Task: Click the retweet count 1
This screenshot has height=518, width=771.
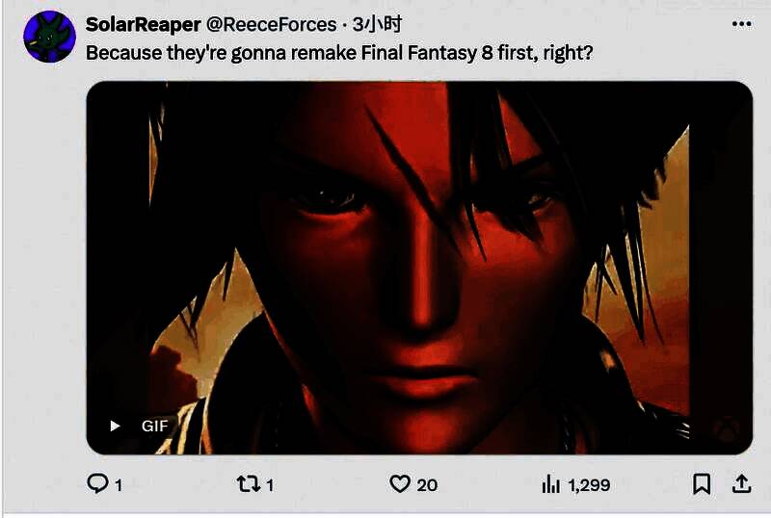Action: pyautogui.click(x=270, y=485)
